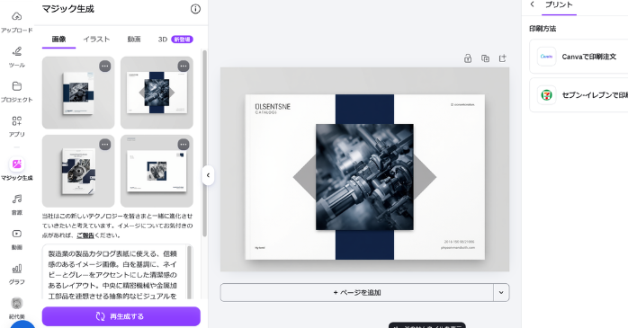Switch to the イラスト tab

96,40
